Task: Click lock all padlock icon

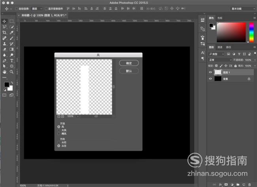Action: (236, 66)
